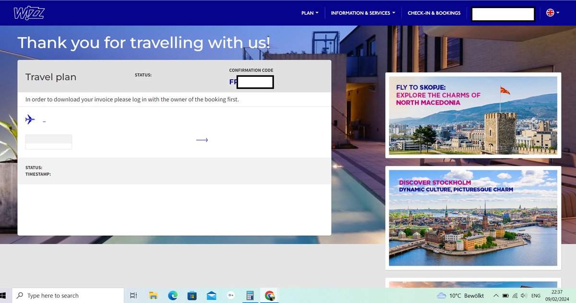Image resolution: width=576 pixels, height=303 pixels.
Task: Click the redacted account button in the header
Action: tap(503, 14)
